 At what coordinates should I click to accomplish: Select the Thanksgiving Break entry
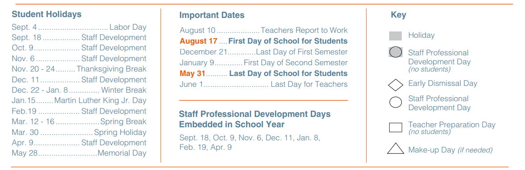click(79, 69)
